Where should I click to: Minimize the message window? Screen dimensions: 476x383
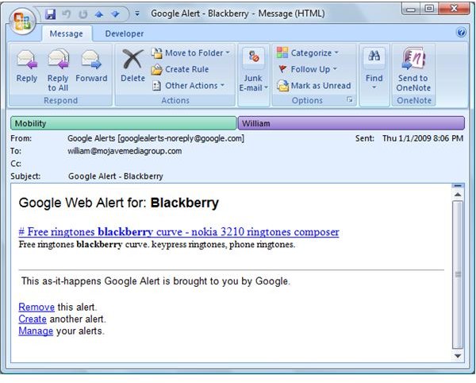[x=411, y=9]
